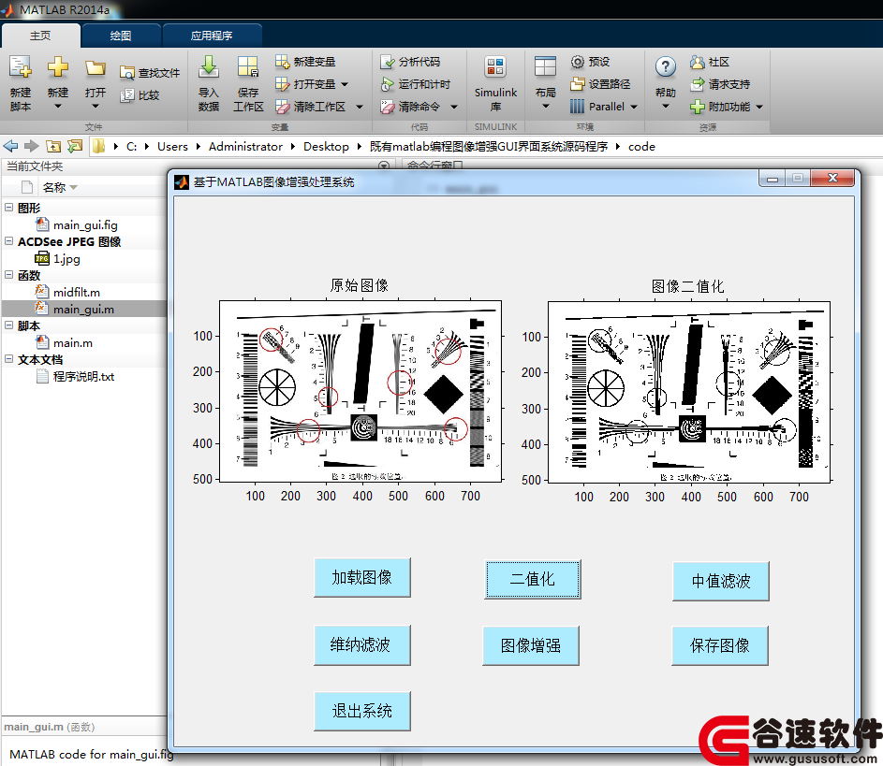Viewport: 883px width, 766px height.
Task: Open the Open Variable (打开变量) dropdown arrow
Action: 345,84
